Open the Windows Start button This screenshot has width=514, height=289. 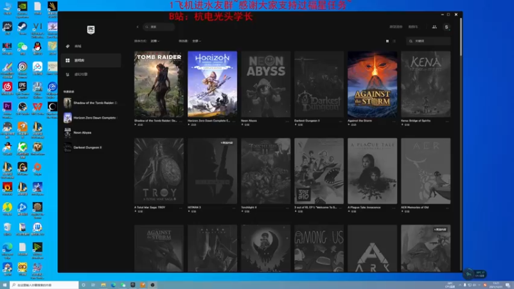pos(4,285)
